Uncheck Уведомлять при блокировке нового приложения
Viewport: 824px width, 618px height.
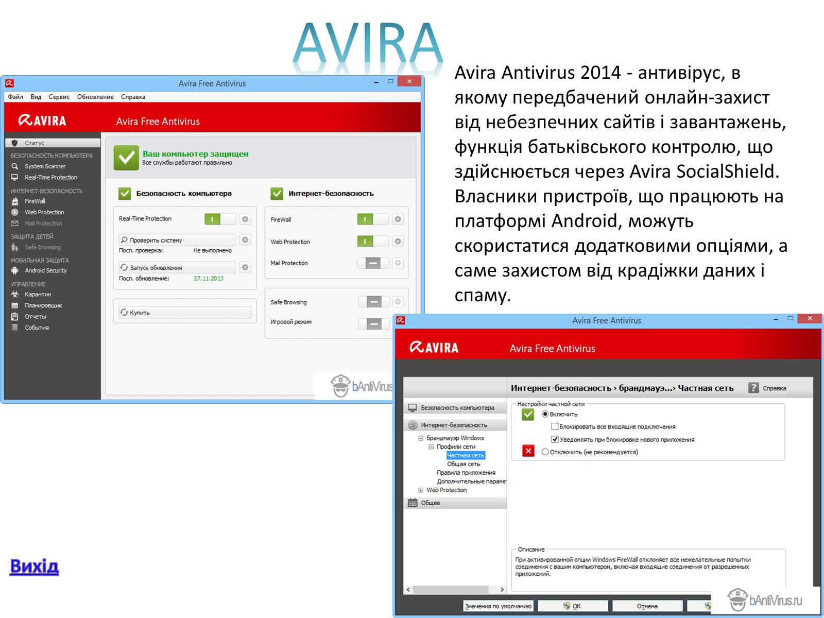tap(555, 439)
